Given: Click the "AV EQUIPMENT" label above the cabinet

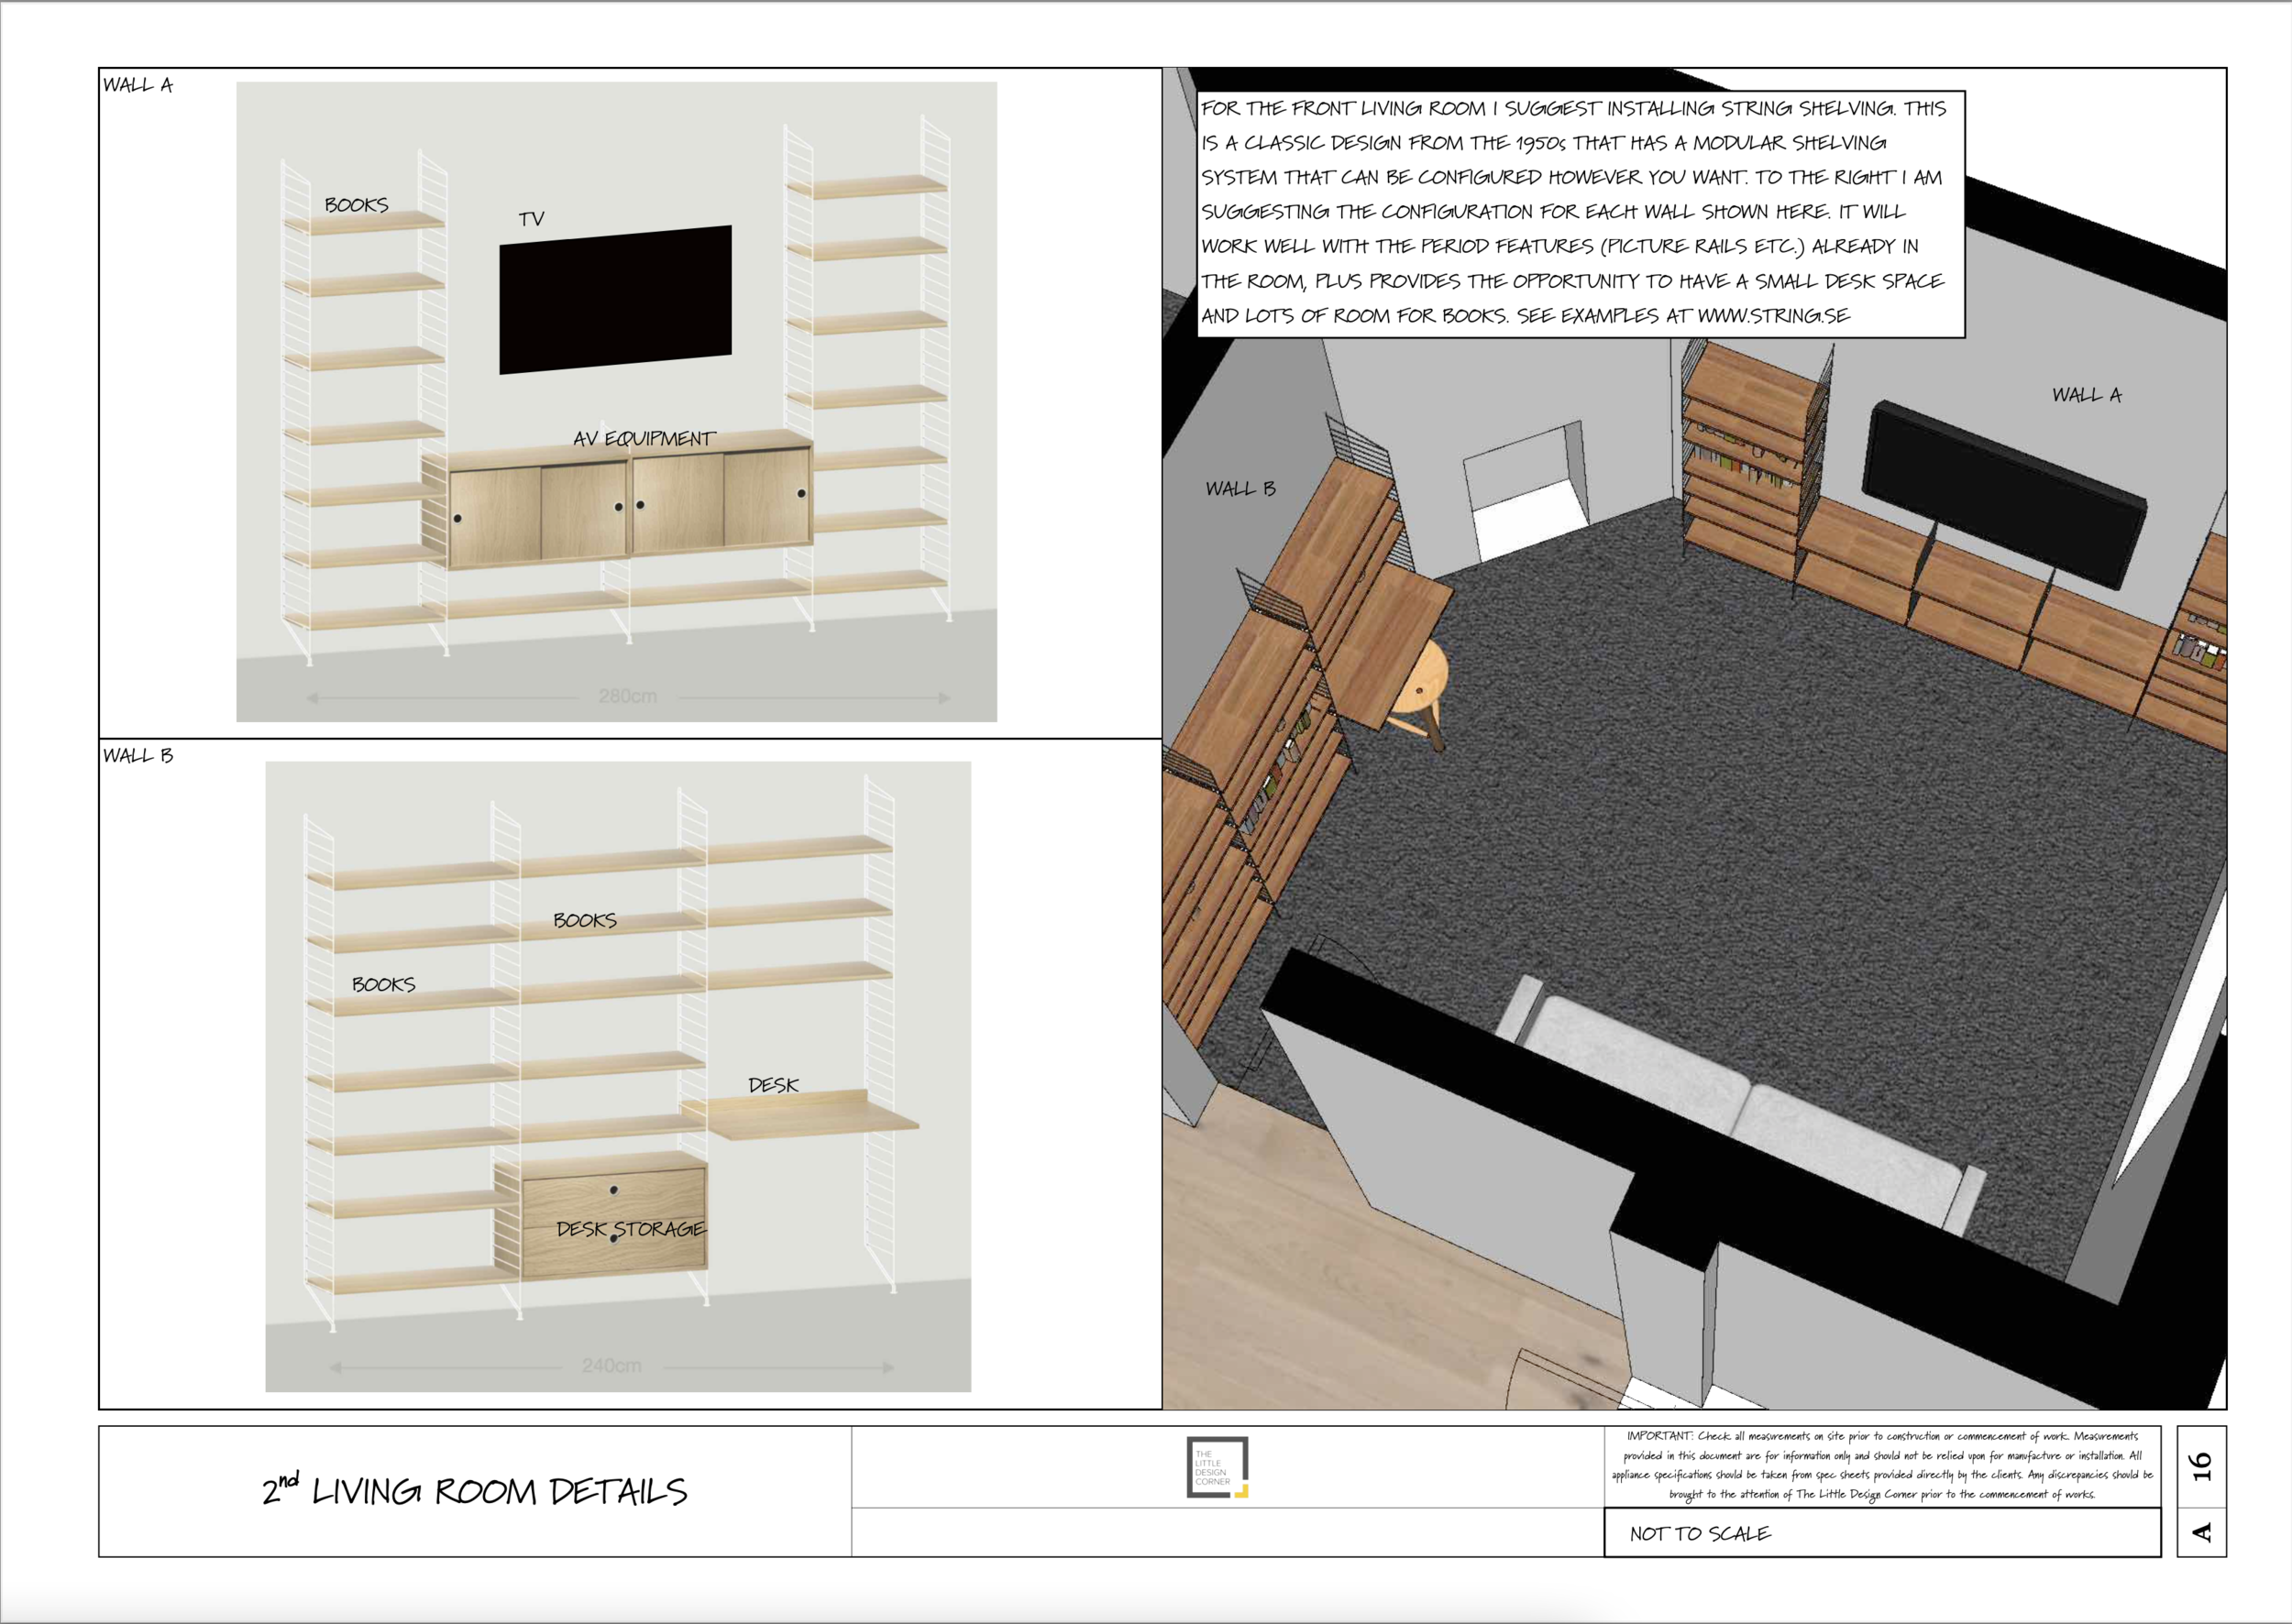Looking at the screenshot, I should 645,438.
